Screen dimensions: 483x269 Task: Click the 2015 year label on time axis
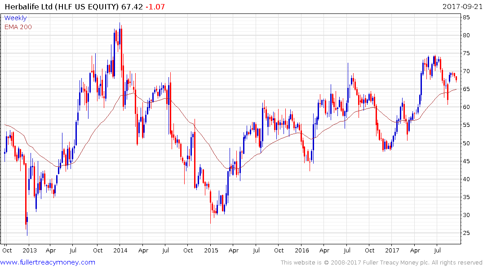(x=211, y=250)
